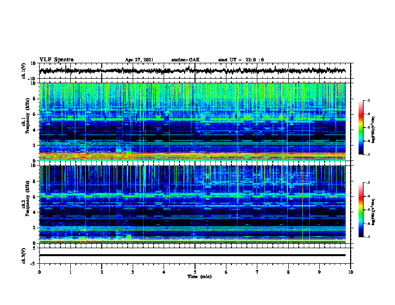
Task: Click time axis tick label "9"
Action: [x=319, y=272]
